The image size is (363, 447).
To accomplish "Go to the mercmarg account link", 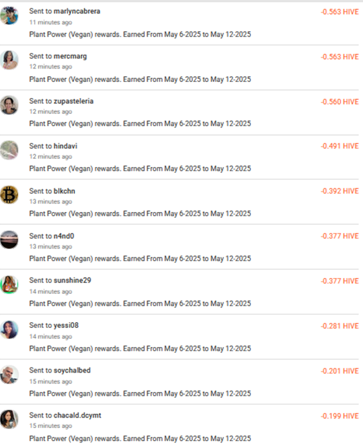I will tap(70, 56).
